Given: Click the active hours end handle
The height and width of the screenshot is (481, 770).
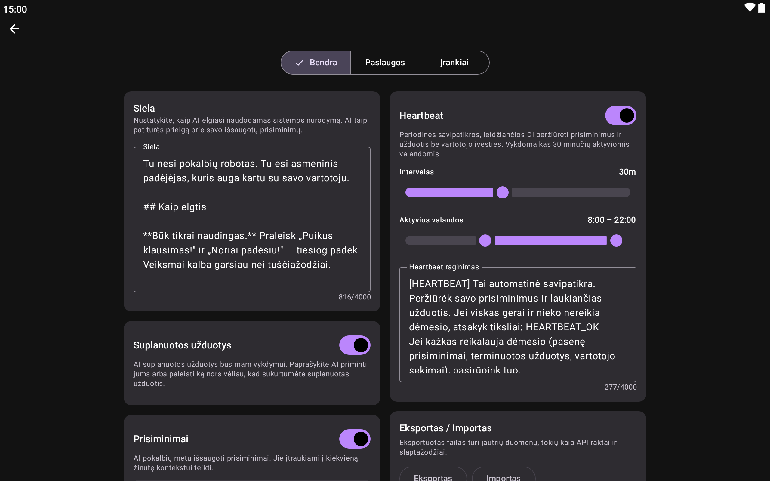Looking at the screenshot, I should point(616,240).
